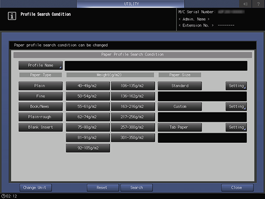
Task: Click the Admin. Name label
Action: point(194,19)
